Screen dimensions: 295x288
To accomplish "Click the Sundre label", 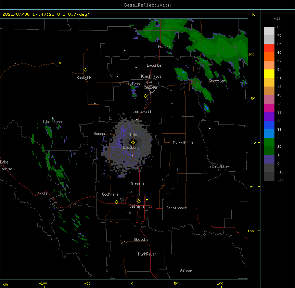I will [100, 134].
